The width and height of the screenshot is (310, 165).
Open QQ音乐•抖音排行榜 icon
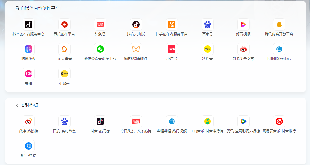click(x=207, y=121)
